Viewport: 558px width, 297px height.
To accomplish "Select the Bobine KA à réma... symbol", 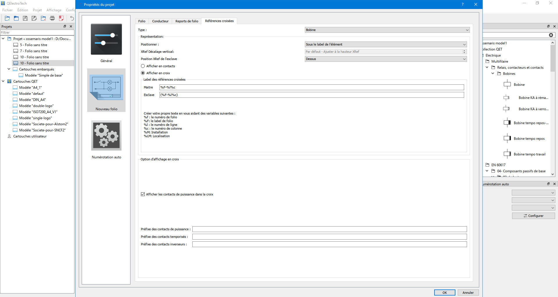I will [x=507, y=98].
